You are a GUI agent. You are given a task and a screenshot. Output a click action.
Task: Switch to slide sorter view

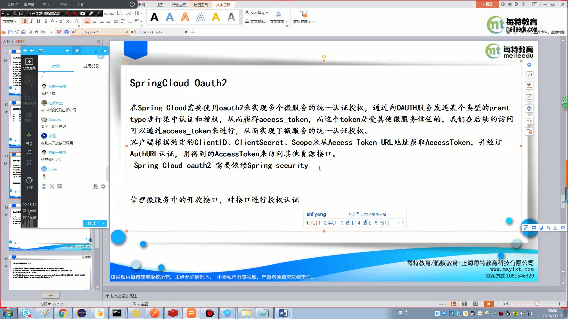click(x=464, y=304)
